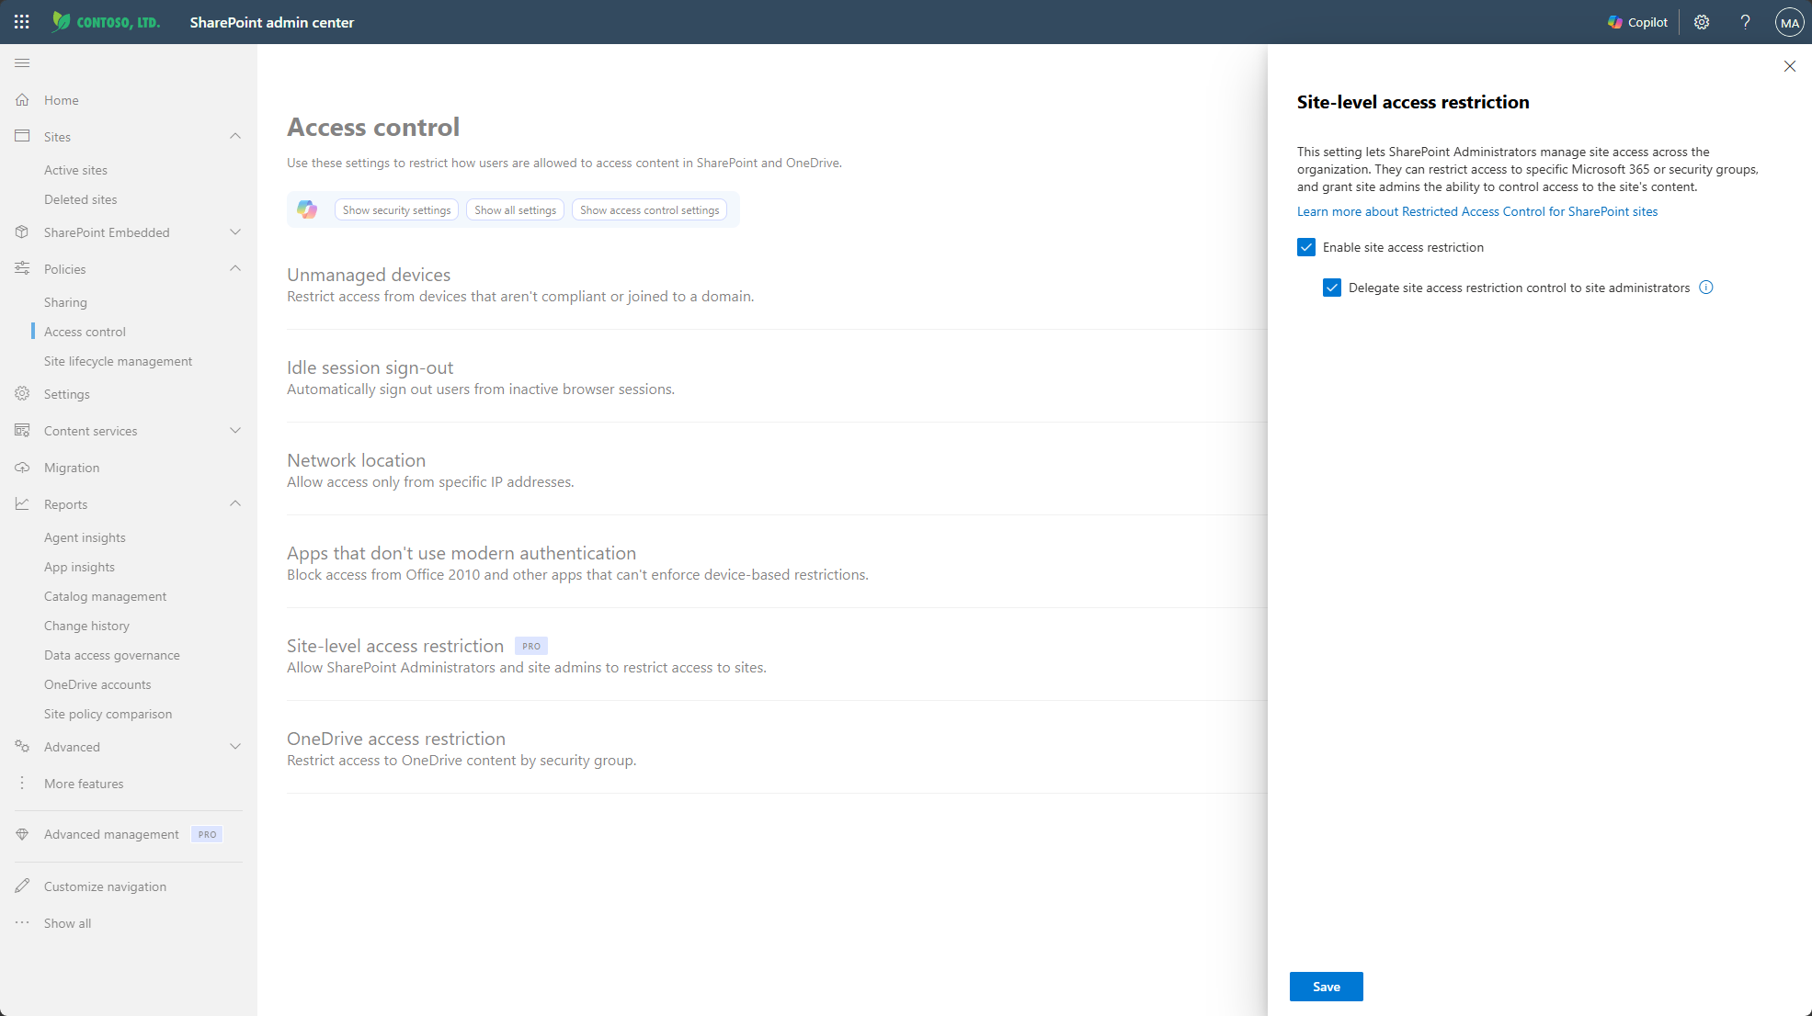Screen dimensions: 1812x1016
Task: Collapse the navigation hamburger menu
Action: click(x=23, y=62)
